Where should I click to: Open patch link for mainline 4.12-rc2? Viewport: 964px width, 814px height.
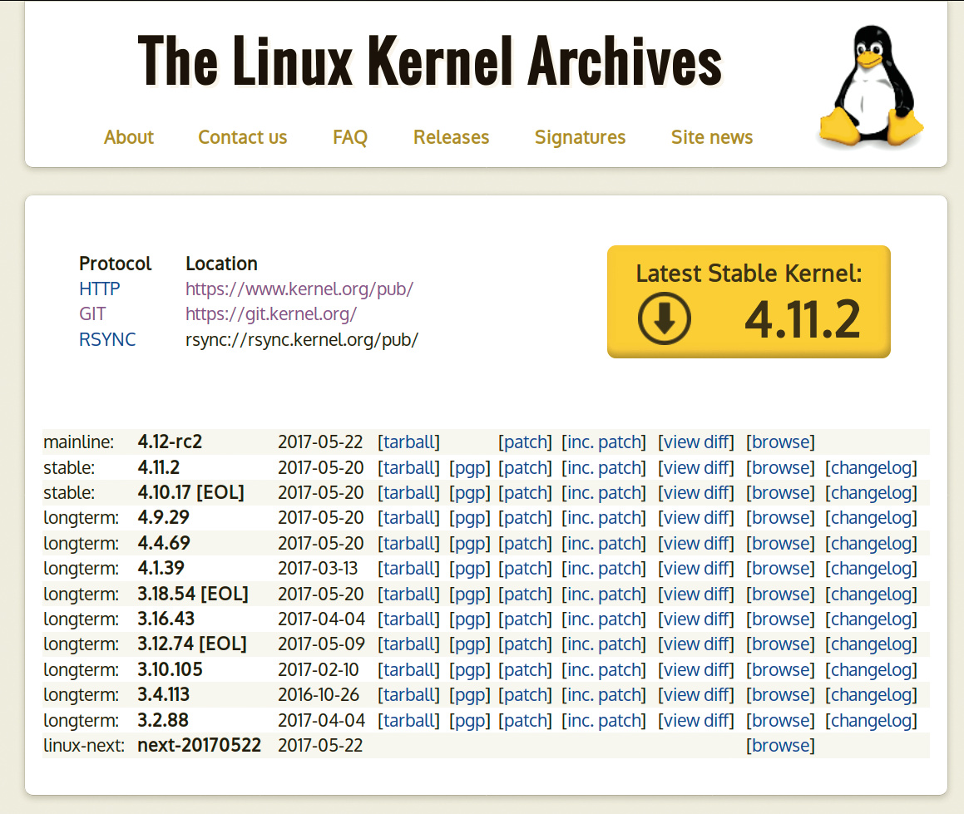pos(525,442)
